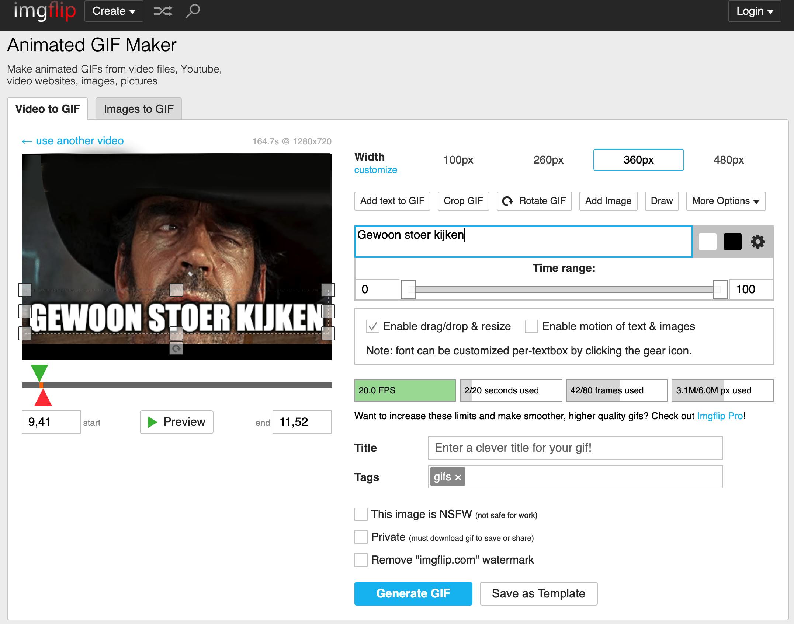Open text settings via the gear icon
Screen dimensions: 794x624
coord(757,242)
